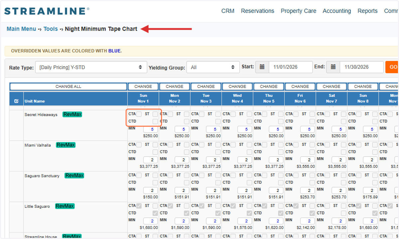Click $175.89 rate on Sun Nov 8
The width and height of the screenshot is (399, 239).
[x=370, y=197]
